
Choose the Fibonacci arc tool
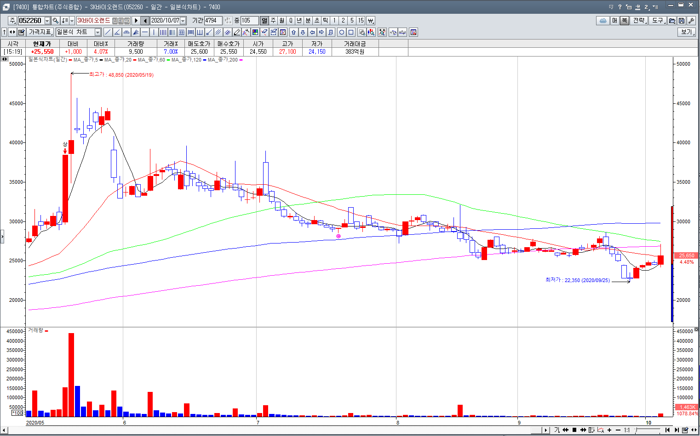(x=126, y=32)
